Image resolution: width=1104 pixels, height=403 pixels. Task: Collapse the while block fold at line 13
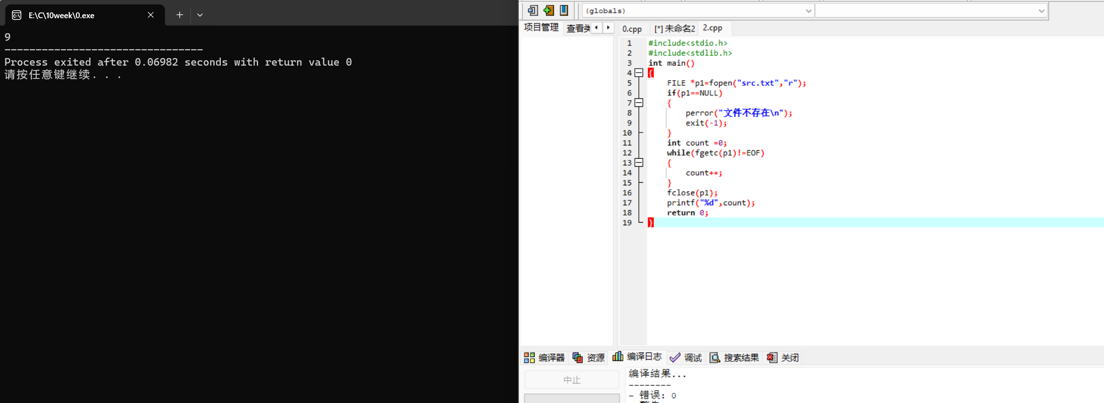point(639,163)
